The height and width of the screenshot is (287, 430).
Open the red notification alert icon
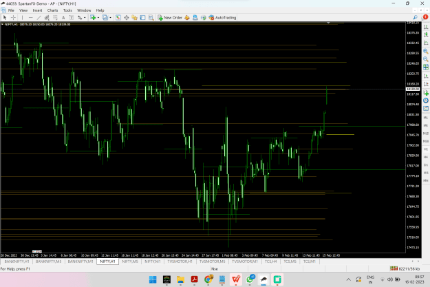[x=425, y=17]
